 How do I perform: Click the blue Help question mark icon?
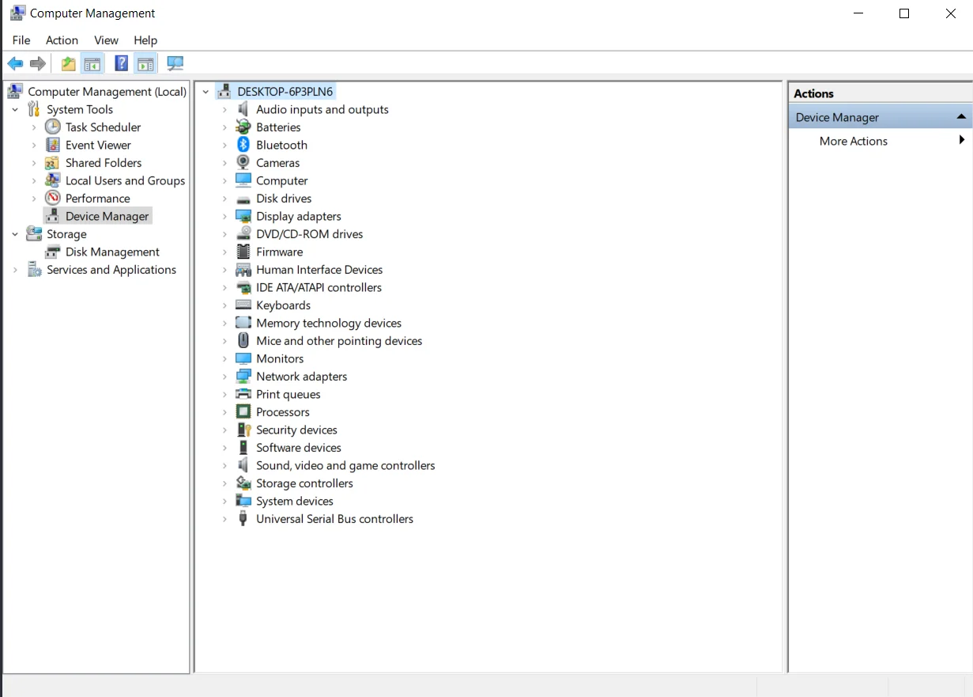(121, 63)
